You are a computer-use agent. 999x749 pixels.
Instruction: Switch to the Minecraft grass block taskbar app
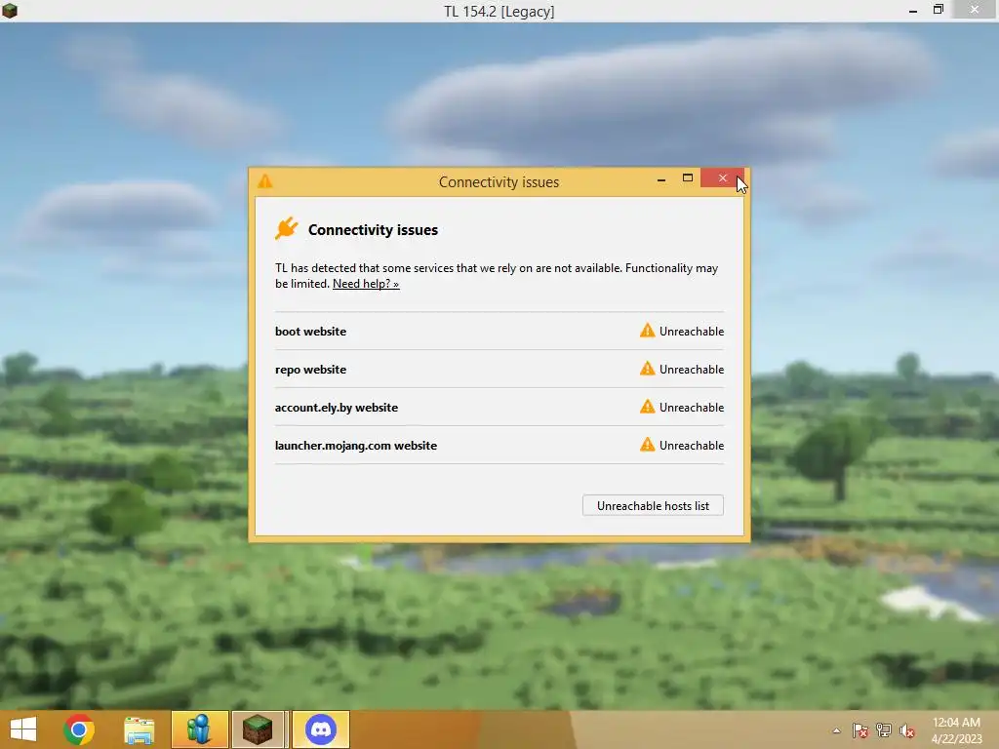click(x=258, y=729)
